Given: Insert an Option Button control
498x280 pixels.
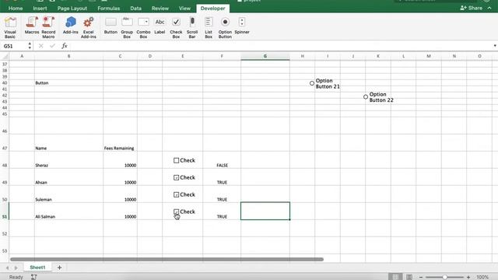Looking at the screenshot, I should coord(225,27).
